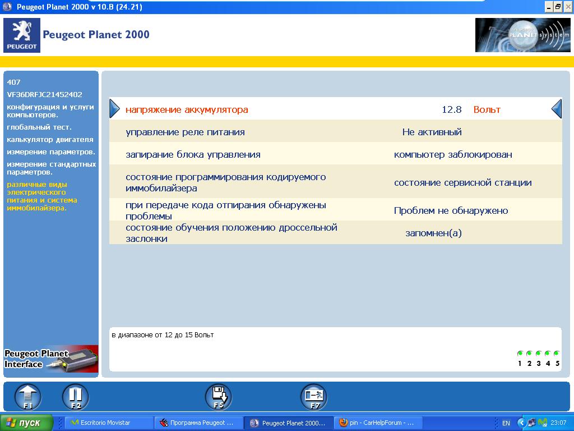Select 'состояние обучения положению дроссельной заслонки' row
574x431 pixels.
click(x=336, y=232)
